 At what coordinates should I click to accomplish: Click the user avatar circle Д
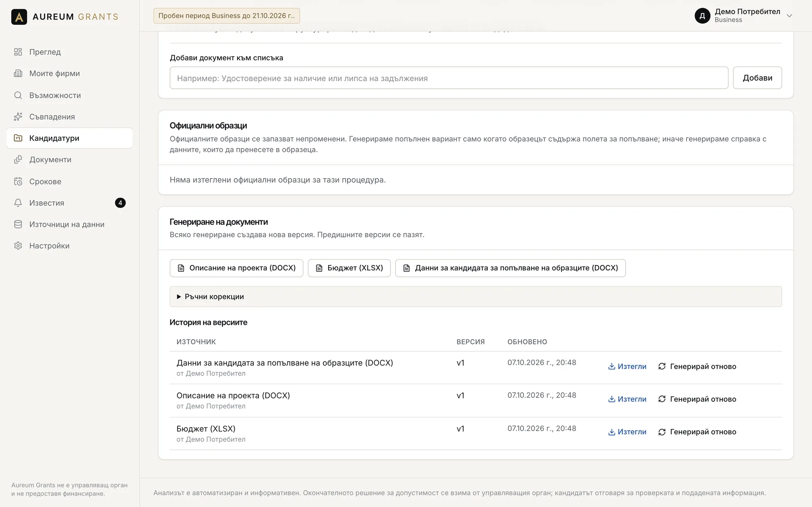[702, 16]
